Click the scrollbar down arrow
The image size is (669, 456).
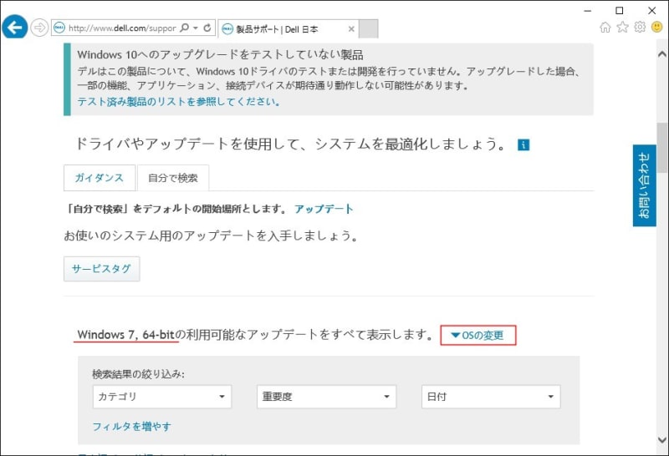click(662, 440)
